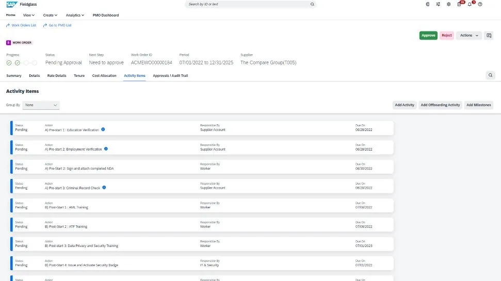The height and width of the screenshot is (281, 501).
Task: Click info icon next to Education Verification
Action: click(x=103, y=129)
